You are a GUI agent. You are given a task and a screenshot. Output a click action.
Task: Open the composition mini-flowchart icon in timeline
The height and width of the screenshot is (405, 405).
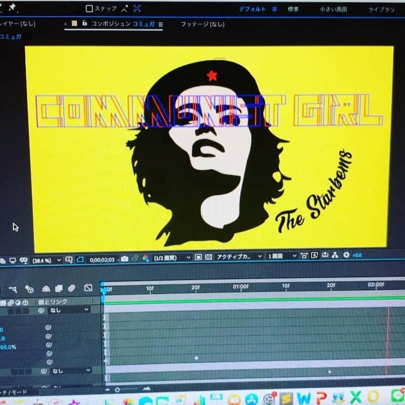click(13, 289)
